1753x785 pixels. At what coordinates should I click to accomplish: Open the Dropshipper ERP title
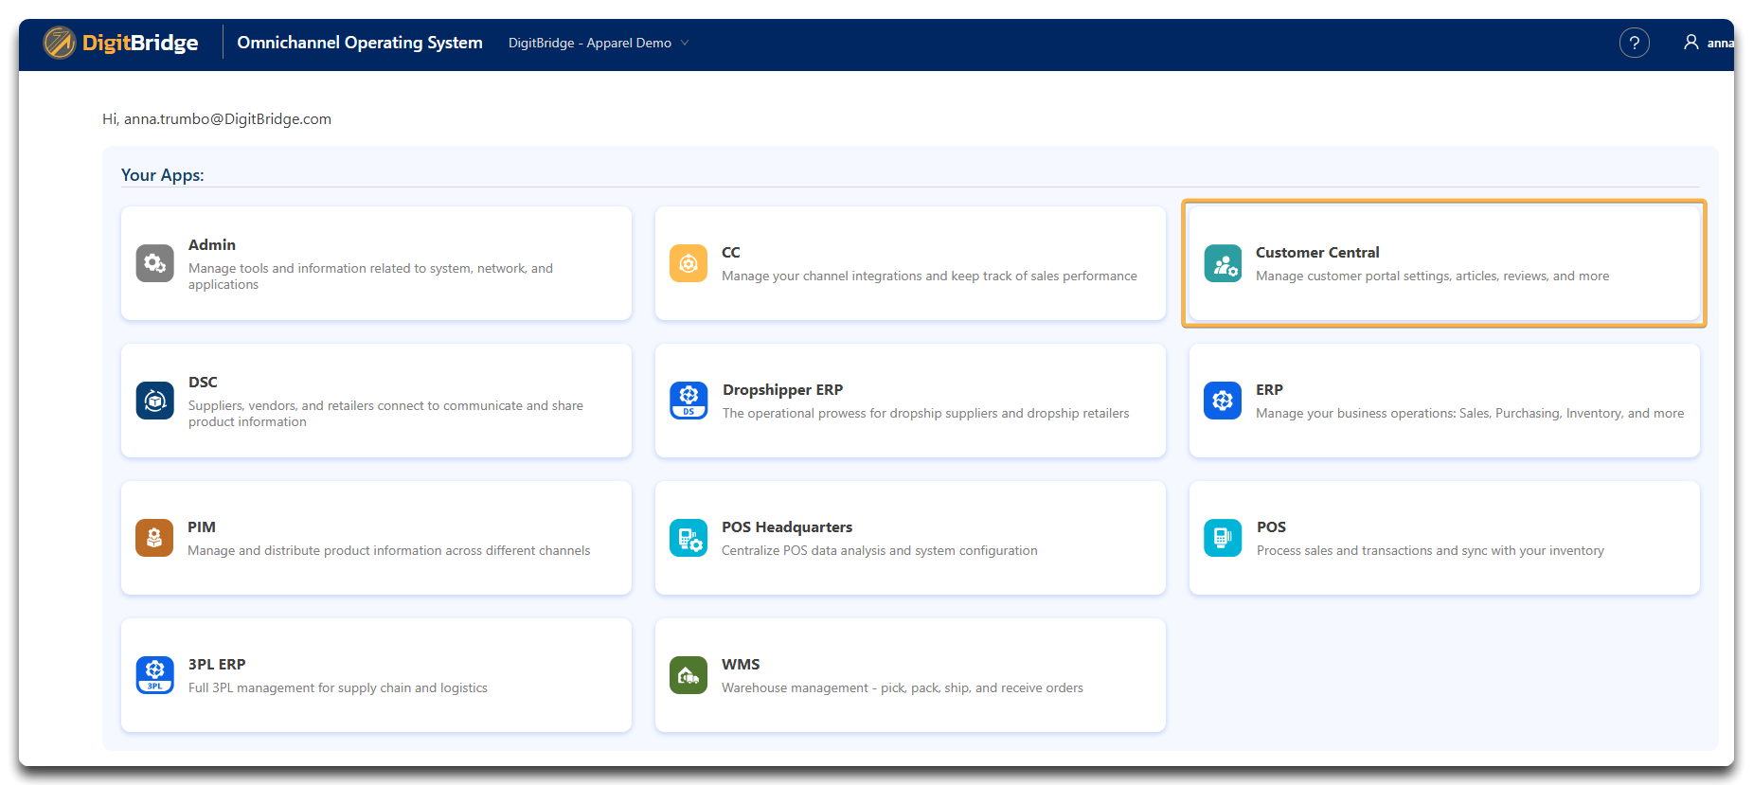tap(782, 389)
